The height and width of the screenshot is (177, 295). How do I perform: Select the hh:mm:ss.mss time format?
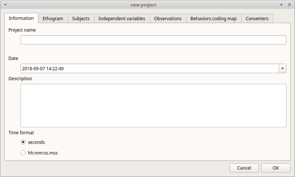coord(23,153)
